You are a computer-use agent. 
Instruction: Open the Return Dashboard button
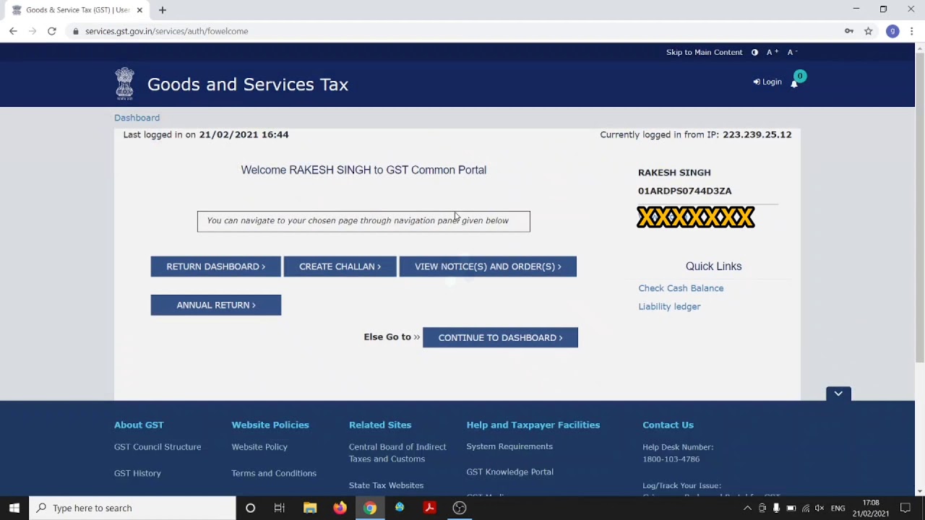pos(215,266)
